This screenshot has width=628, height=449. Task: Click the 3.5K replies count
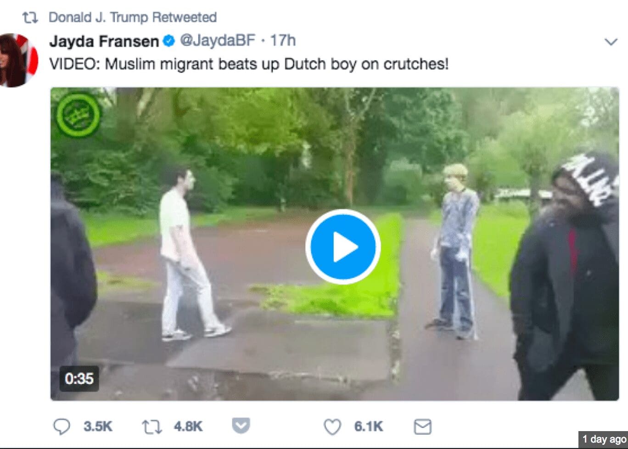[98, 427]
